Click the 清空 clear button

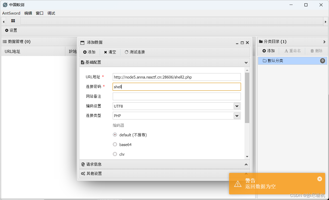tap(110, 52)
